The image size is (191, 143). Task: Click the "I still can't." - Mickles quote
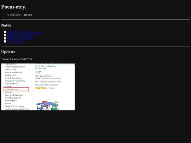tap(19, 15)
